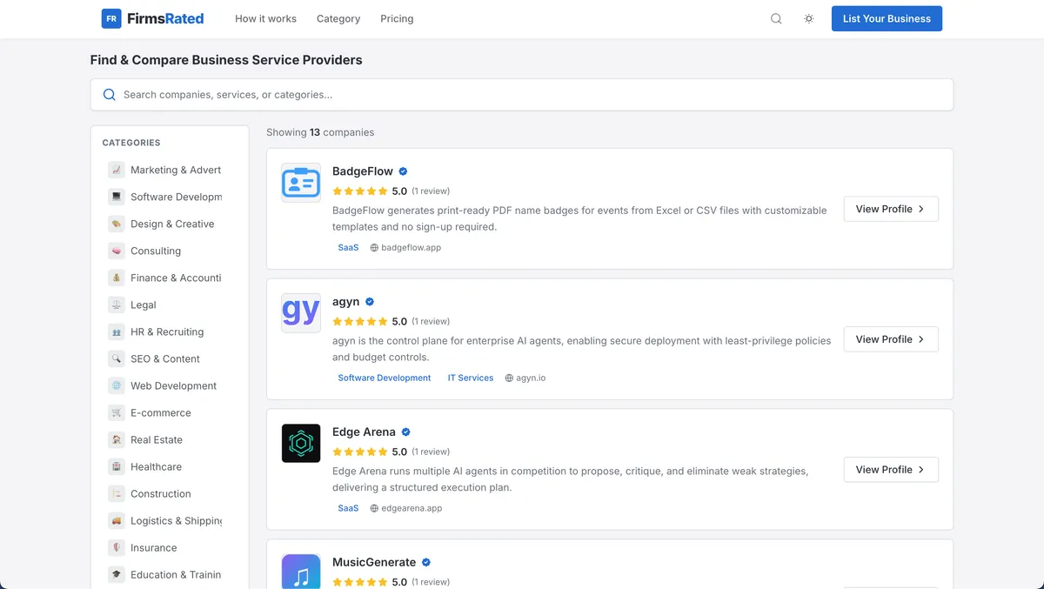Click the SaaS tag on BadgeFlow

click(348, 248)
